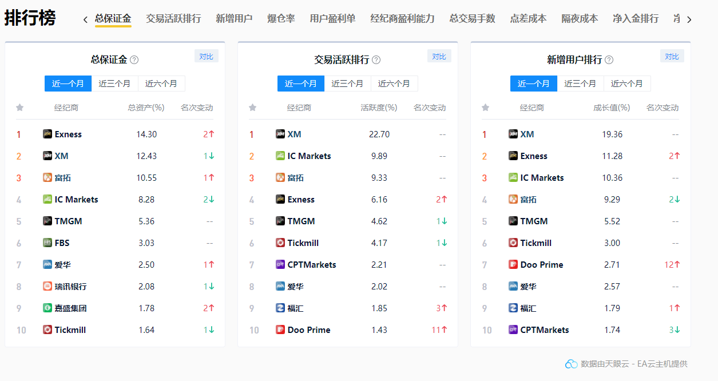The width and height of the screenshot is (718, 381).
Task: Click the 活跃度(%) column header
Action: coord(379,108)
